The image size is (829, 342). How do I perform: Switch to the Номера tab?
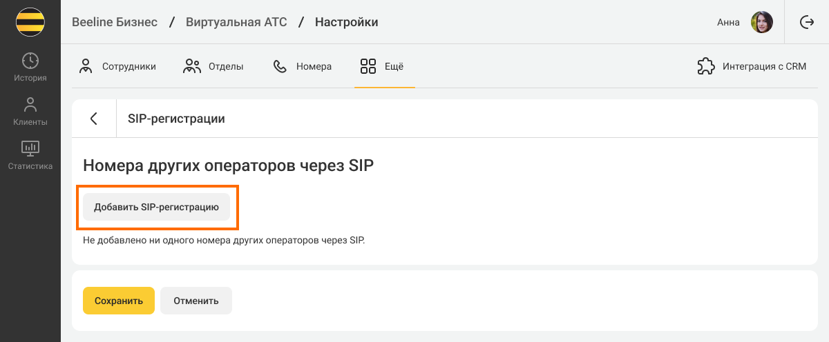coord(303,66)
